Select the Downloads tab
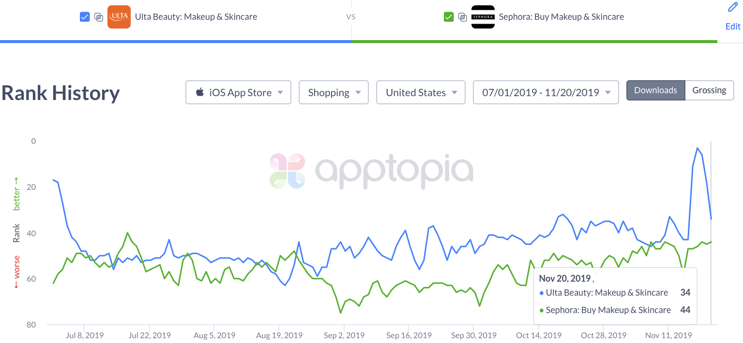Screen dimensions: 743x343 click(655, 90)
